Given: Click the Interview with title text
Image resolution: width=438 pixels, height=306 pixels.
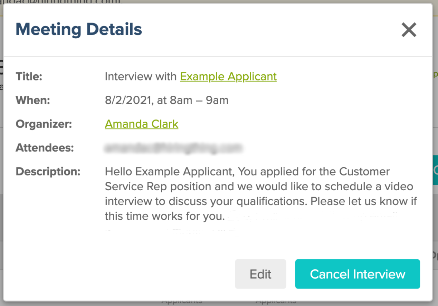Looking at the screenshot, I should pyautogui.click(x=140, y=76).
